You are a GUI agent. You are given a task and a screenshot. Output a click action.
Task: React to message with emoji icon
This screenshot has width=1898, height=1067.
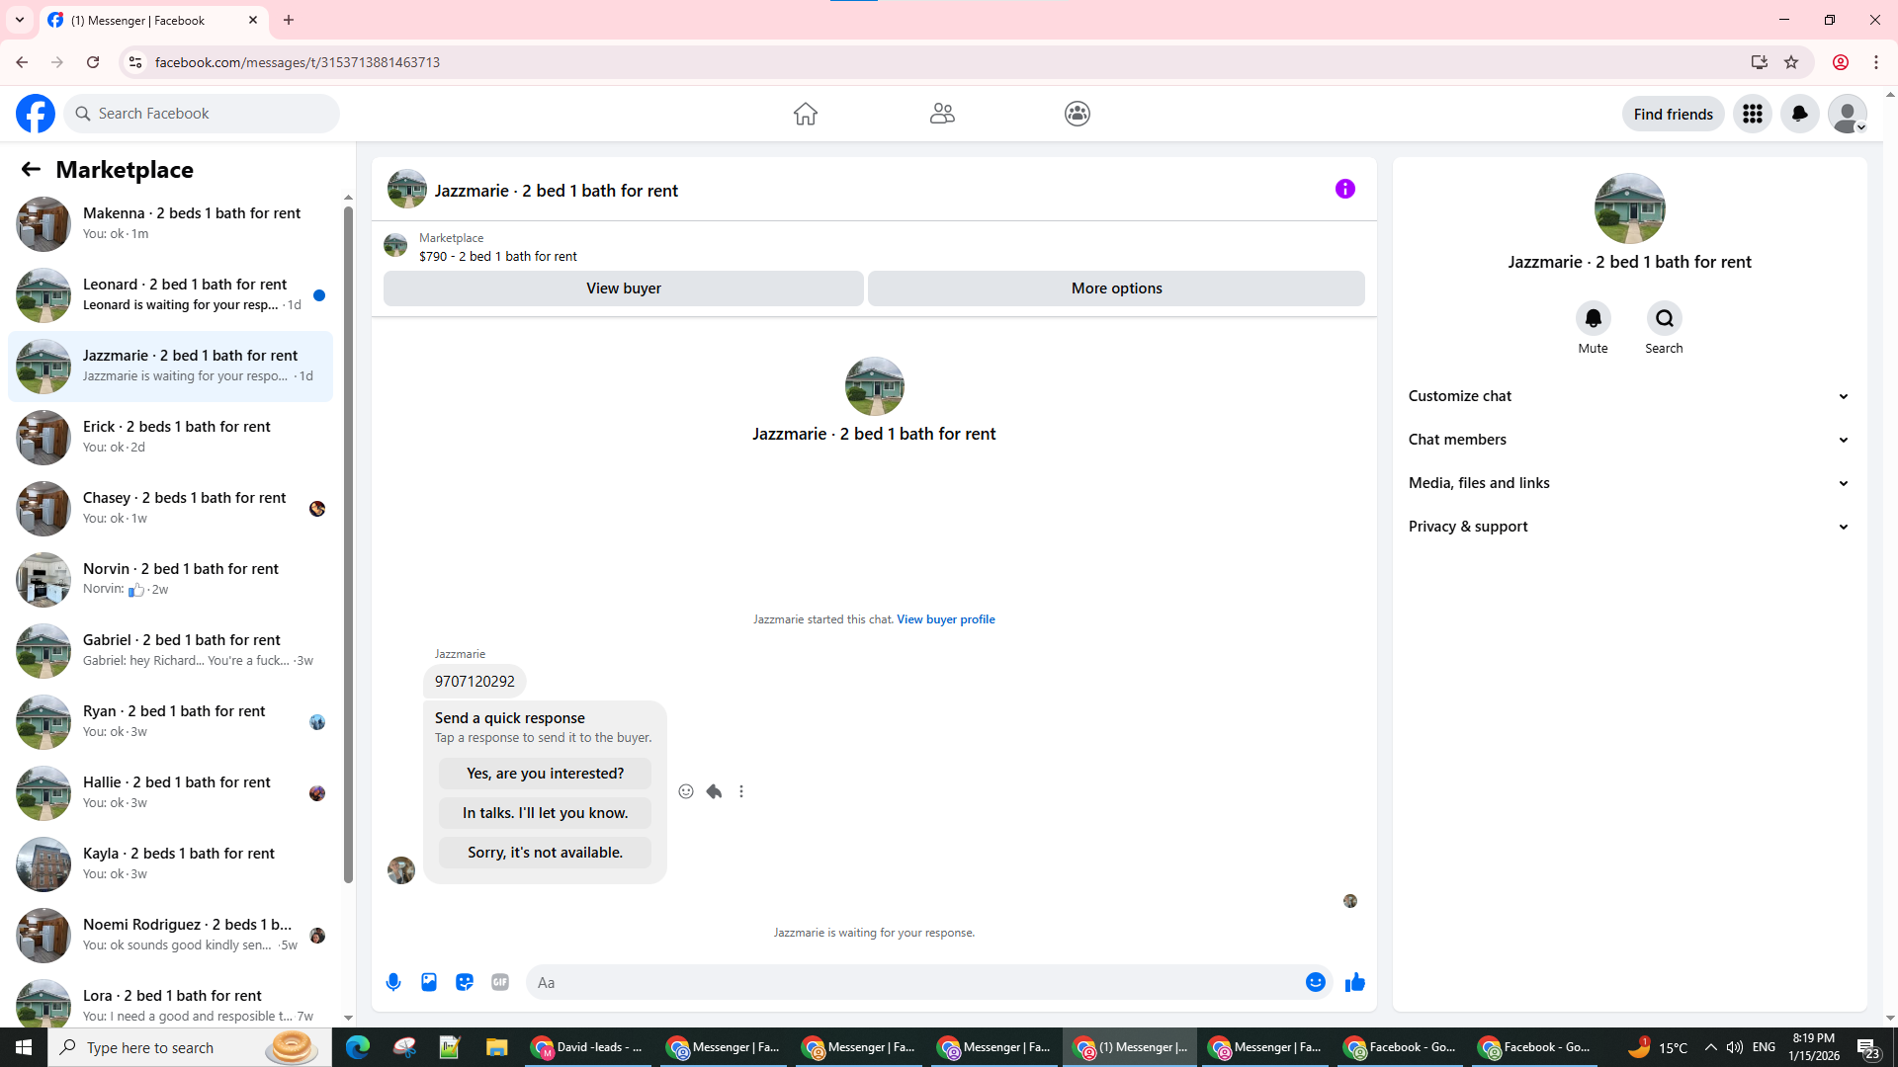click(686, 791)
